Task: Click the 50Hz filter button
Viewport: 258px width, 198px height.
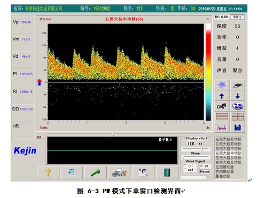Action: 237,17
